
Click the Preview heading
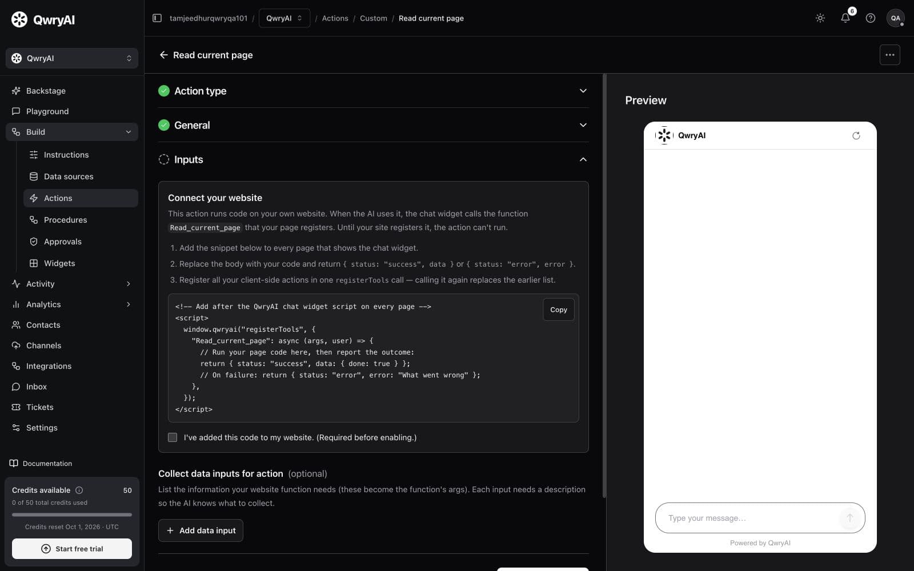coord(646,100)
